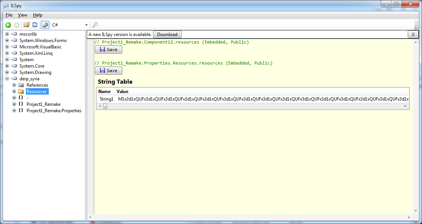Expand the System.Xml.Linq node
This screenshot has width=422, height=224.
click(x=7, y=53)
